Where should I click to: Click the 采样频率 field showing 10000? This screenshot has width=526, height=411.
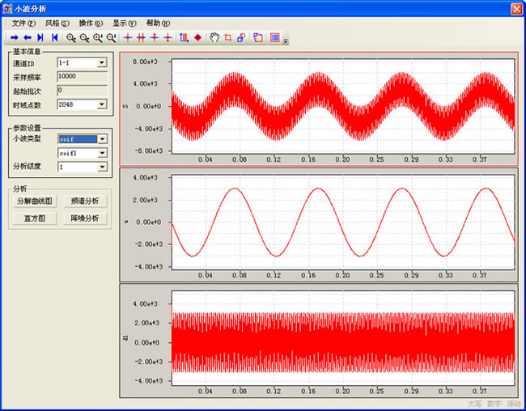pos(82,76)
